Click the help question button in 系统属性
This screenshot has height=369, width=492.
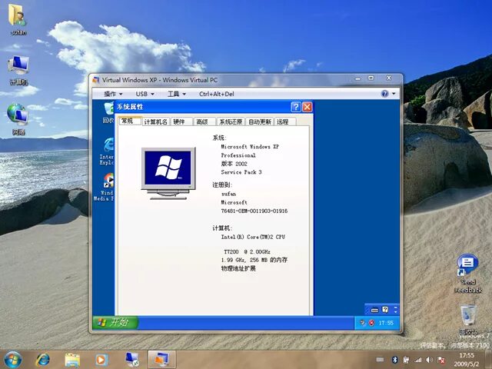coord(295,107)
